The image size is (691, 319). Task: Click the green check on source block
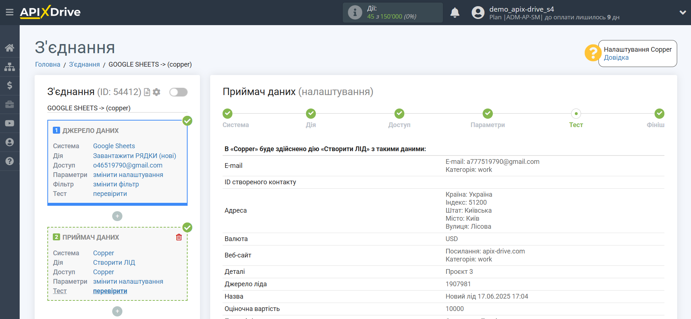(x=188, y=121)
